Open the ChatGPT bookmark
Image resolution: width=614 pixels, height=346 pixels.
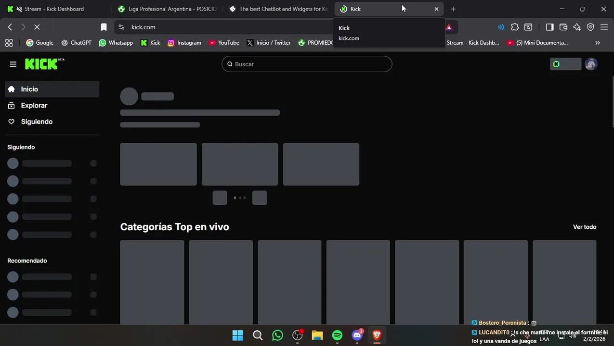click(76, 43)
